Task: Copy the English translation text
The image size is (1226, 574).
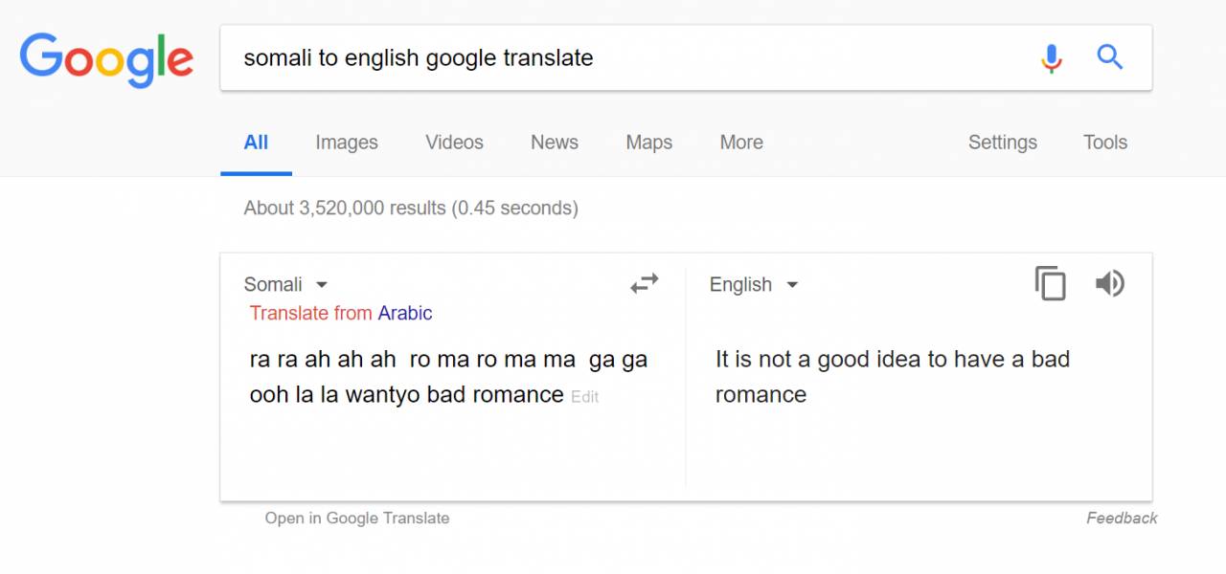Action: (x=1051, y=284)
